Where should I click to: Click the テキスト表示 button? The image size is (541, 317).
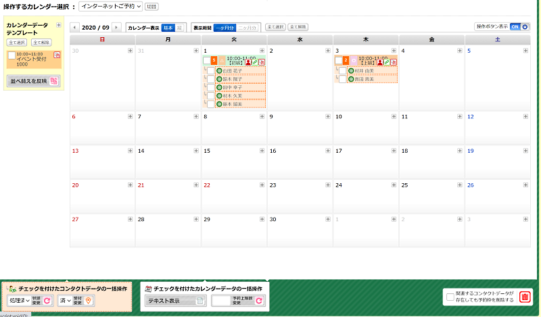(x=176, y=301)
